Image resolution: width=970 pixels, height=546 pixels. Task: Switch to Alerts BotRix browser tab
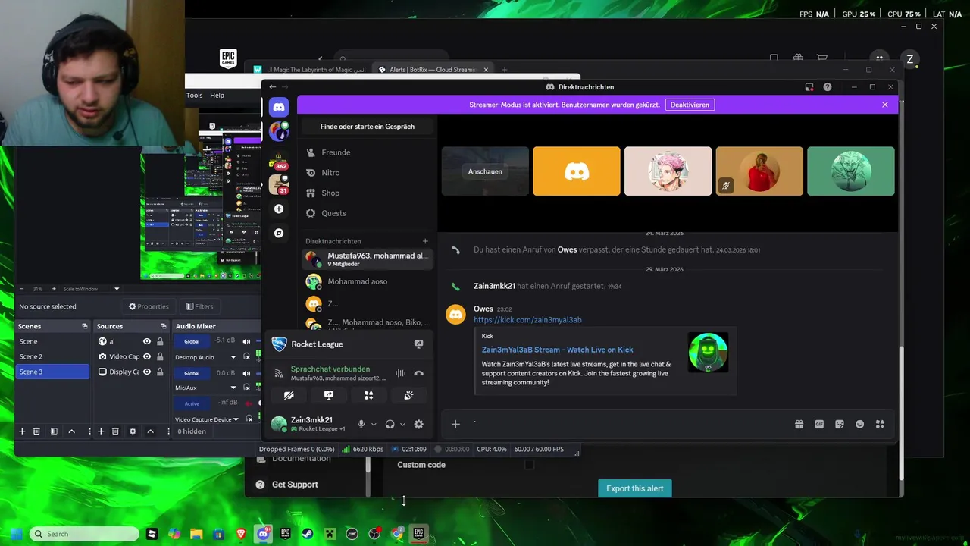tap(433, 70)
